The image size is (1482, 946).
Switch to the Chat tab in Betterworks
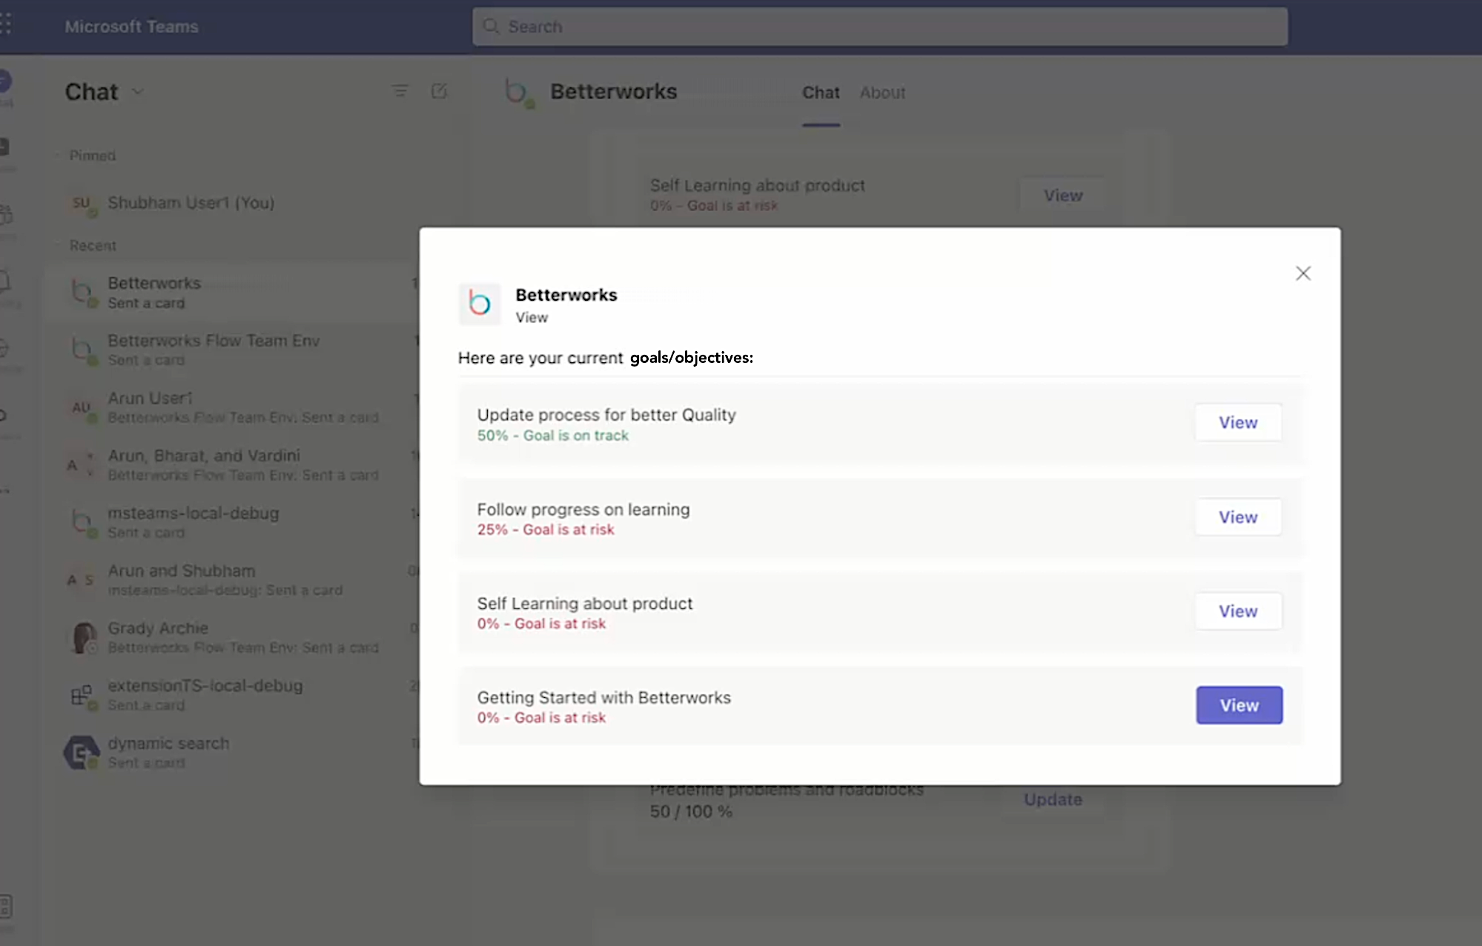pyautogui.click(x=821, y=93)
